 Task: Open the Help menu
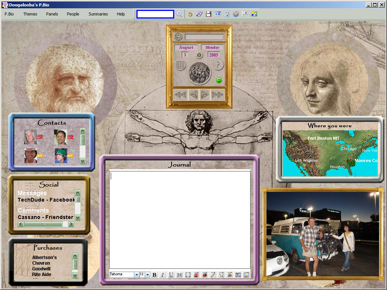pyautogui.click(x=121, y=14)
